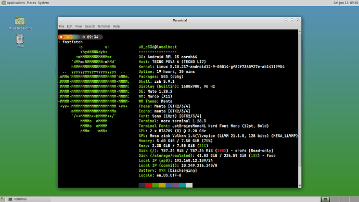Image resolution: width=359 pixels, height=202 pixels.
Task: Click the blue color block
Action: pos(169,185)
